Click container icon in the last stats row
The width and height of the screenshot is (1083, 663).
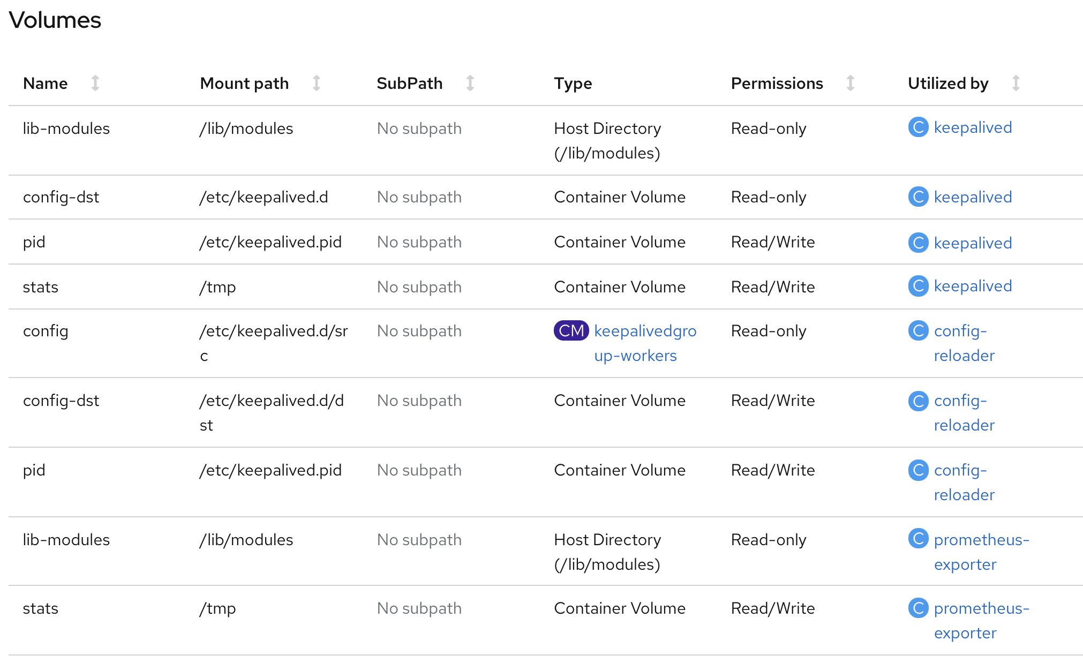918,608
